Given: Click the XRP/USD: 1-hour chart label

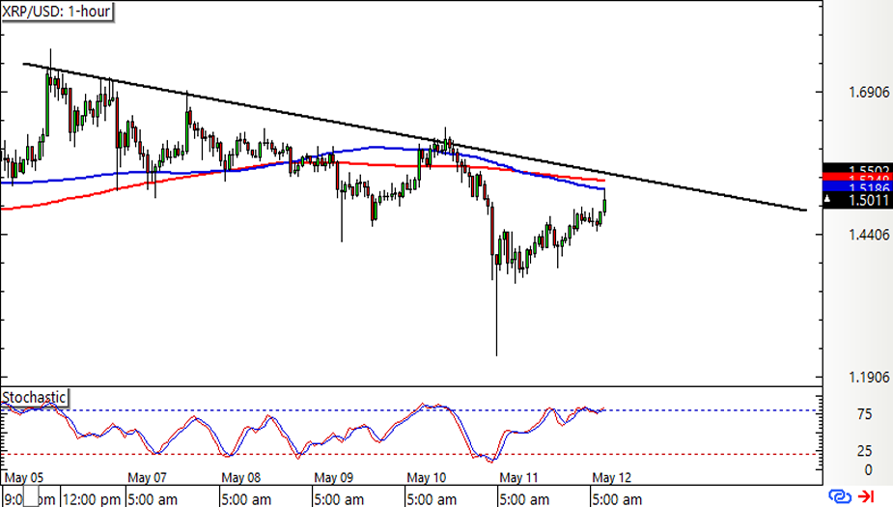Looking at the screenshot, I should tap(56, 12).
